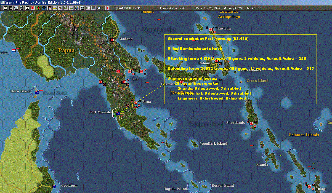Image resolution: width=332 pixels, height=193 pixels.
Task: Select the Australian flag at Port Moresby
Action: pos(118,113)
